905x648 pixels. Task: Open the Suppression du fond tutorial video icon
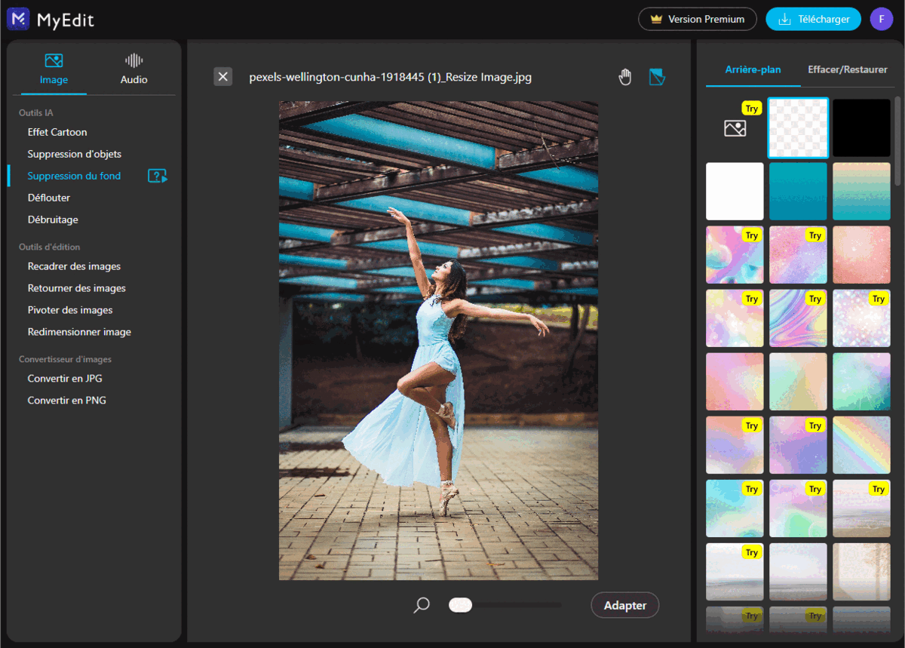point(157,177)
